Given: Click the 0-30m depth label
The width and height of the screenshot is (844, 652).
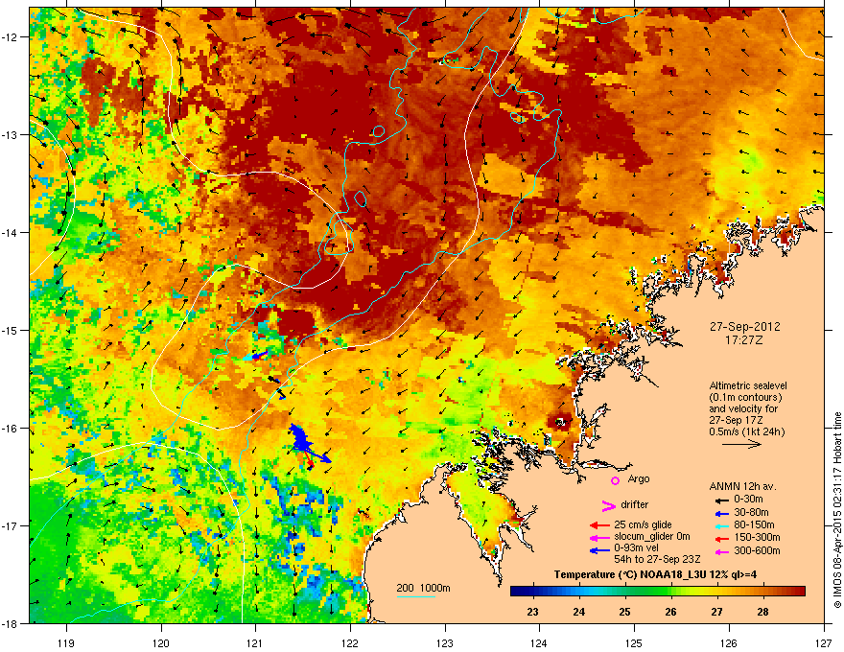Looking at the screenshot, I should 749,500.
